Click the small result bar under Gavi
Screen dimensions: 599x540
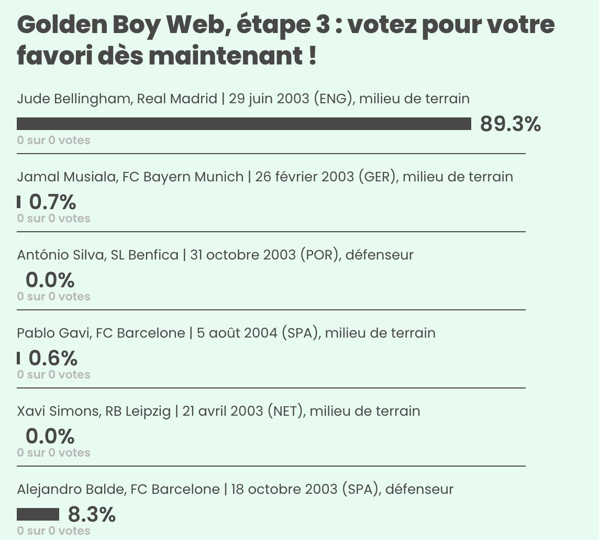[19, 358]
